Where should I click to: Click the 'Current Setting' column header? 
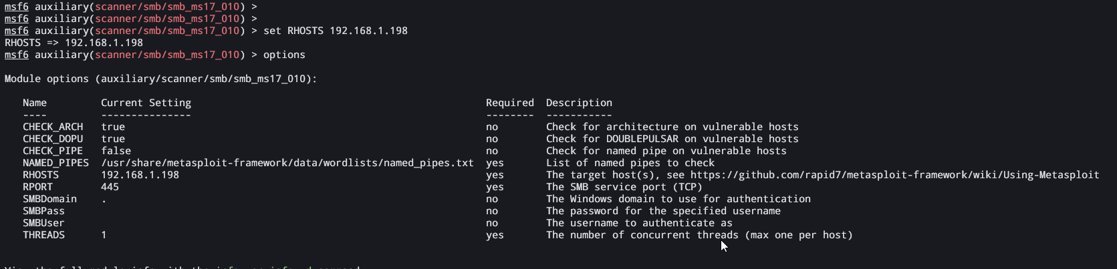point(146,103)
